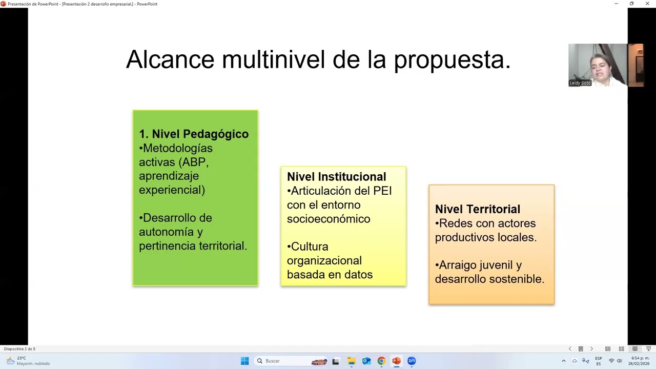Click 'Arraigo juvenil y desarrollo sostenible.' bullet
Image resolution: width=656 pixels, height=369 pixels.
(x=489, y=272)
